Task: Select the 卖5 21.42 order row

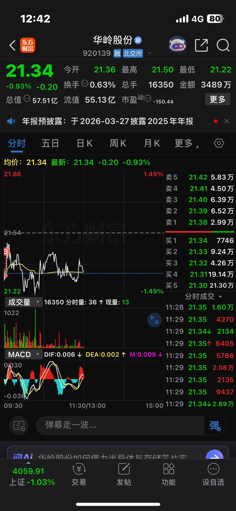Action: (x=200, y=177)
